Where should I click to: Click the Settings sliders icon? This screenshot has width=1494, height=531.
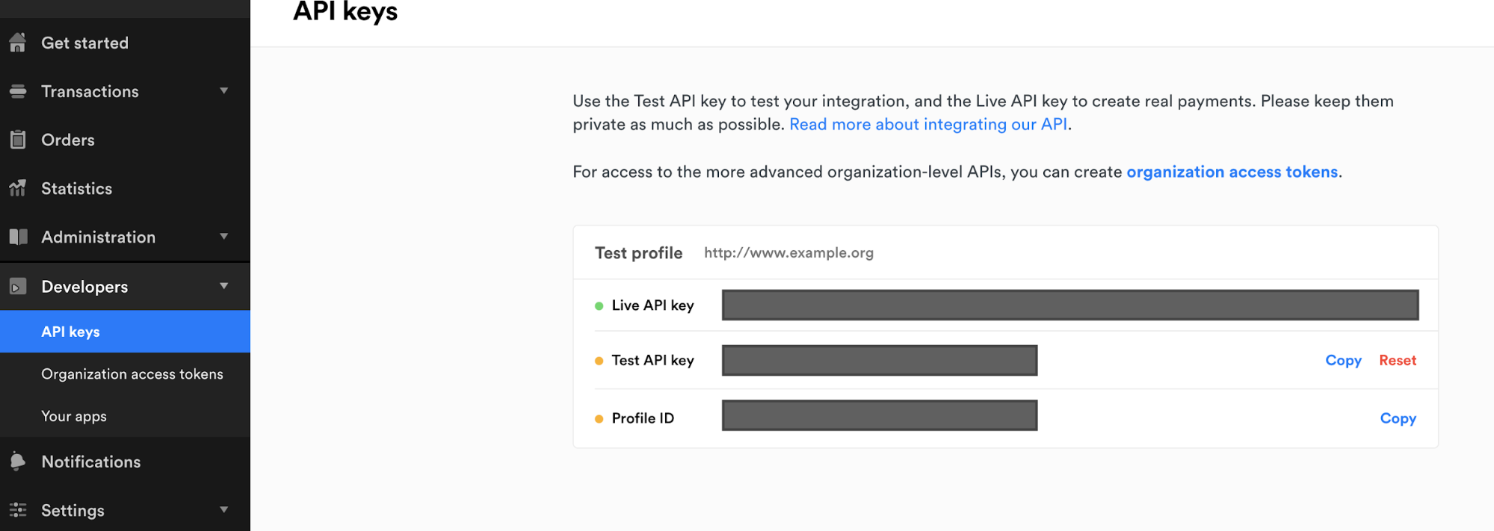pyautogui.click(x=18, y=510)
